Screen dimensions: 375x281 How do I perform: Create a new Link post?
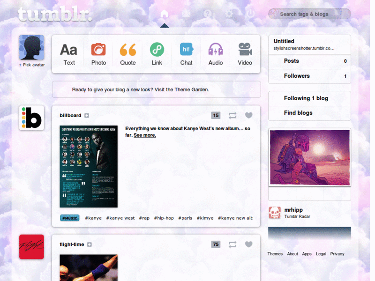pyautogui.click(x=157, y=54)
